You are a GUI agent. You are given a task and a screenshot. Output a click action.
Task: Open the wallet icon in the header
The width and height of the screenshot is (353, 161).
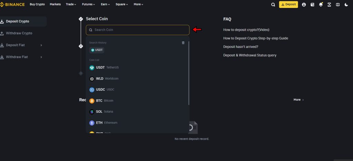[312, 4]
